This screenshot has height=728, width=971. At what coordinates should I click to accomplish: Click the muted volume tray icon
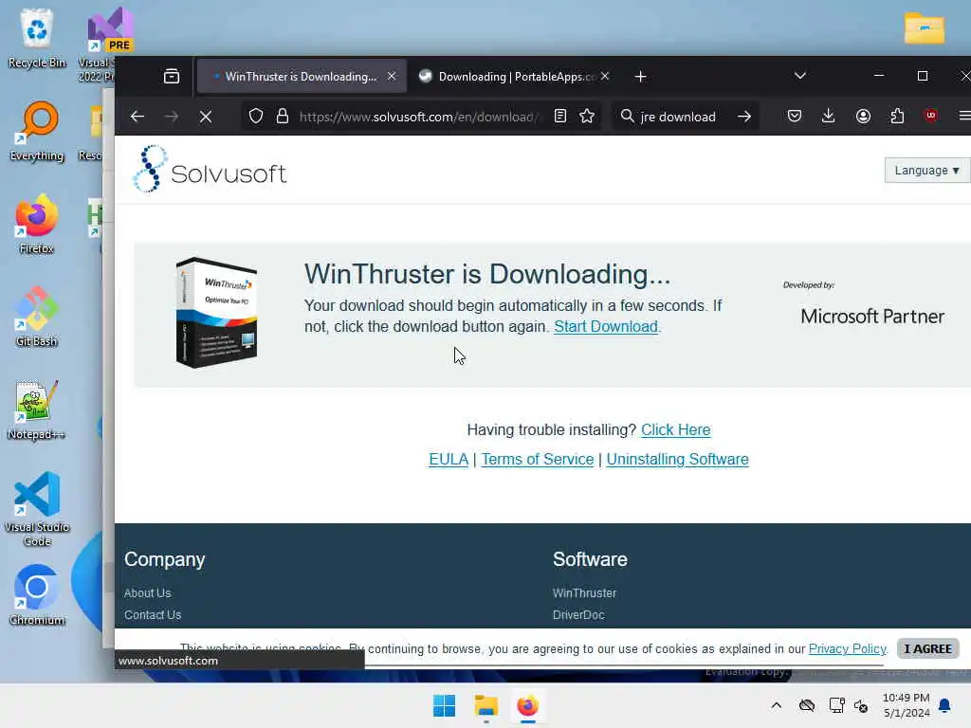click(x=861, y=705)
